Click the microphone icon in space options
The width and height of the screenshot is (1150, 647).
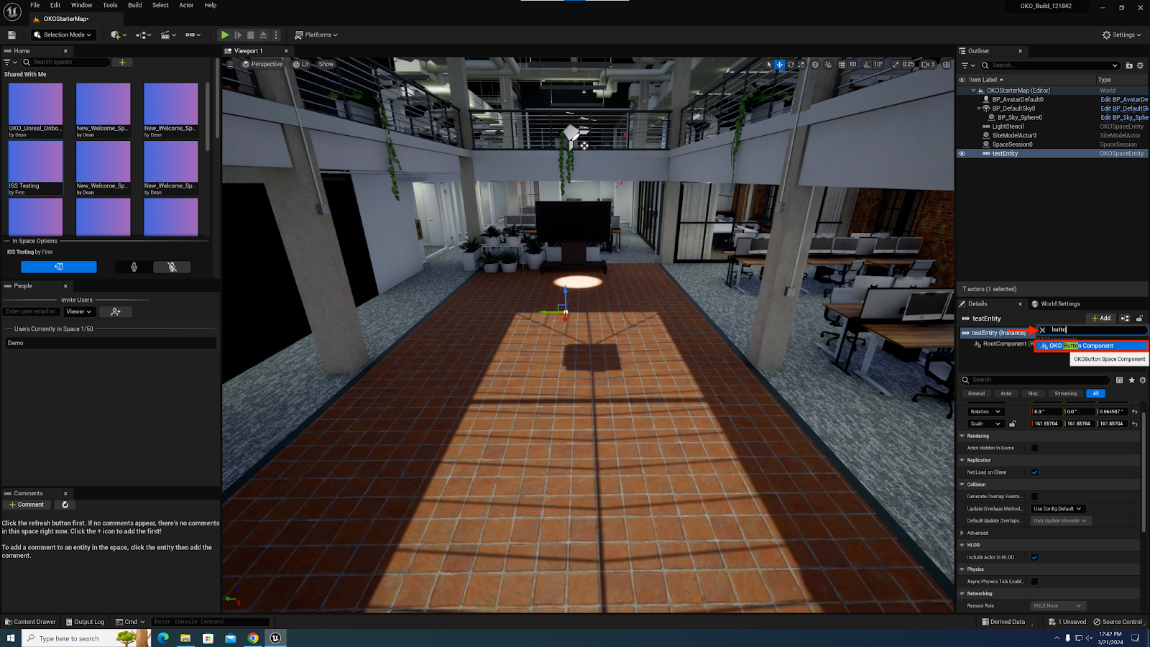134,267
